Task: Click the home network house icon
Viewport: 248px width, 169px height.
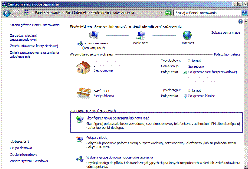Action: click(83, 68)
